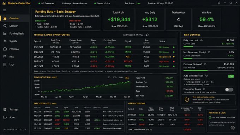Click the yellow status dot for SOLUSDT

[174, 57]
